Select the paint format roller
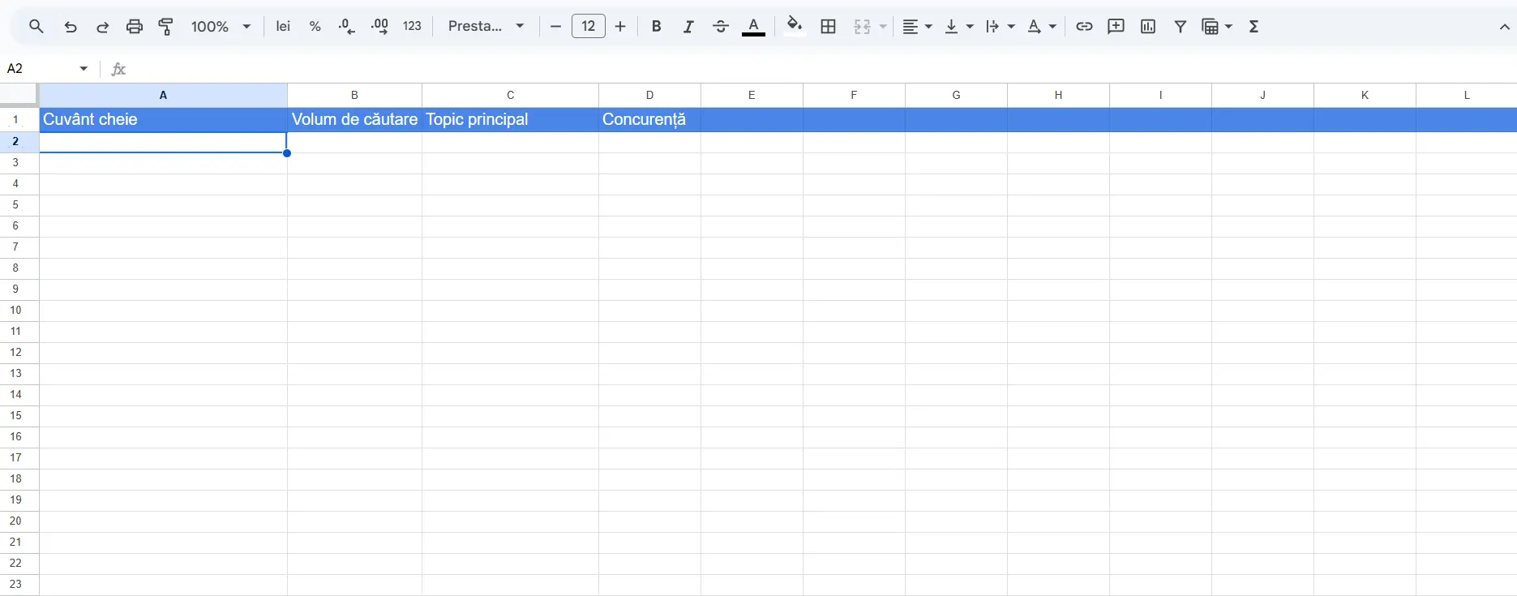 [166, 27]
